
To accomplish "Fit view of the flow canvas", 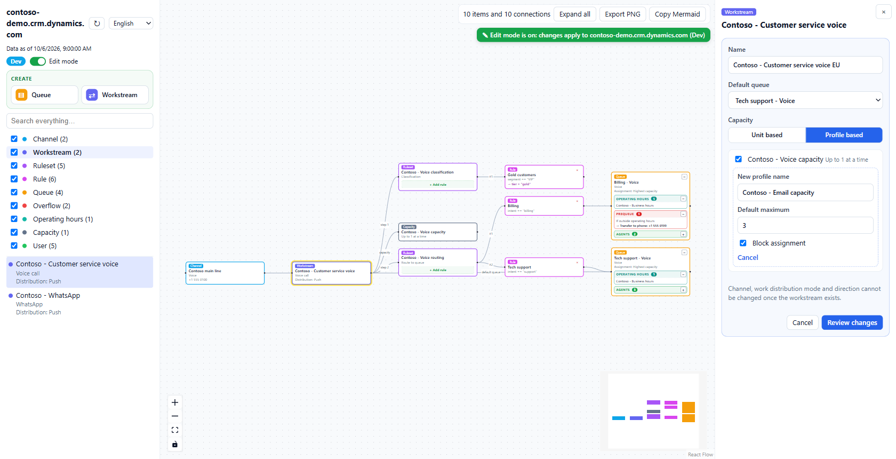I will click(175, 430).
